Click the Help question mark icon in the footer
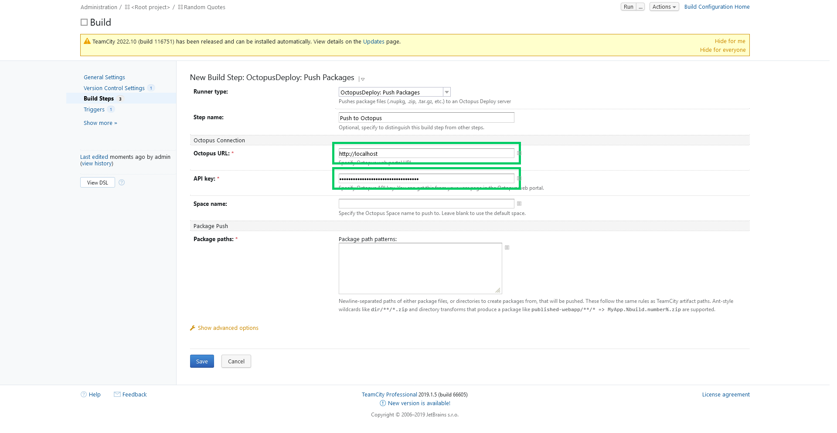837x433 pixels. click(84, 394)
